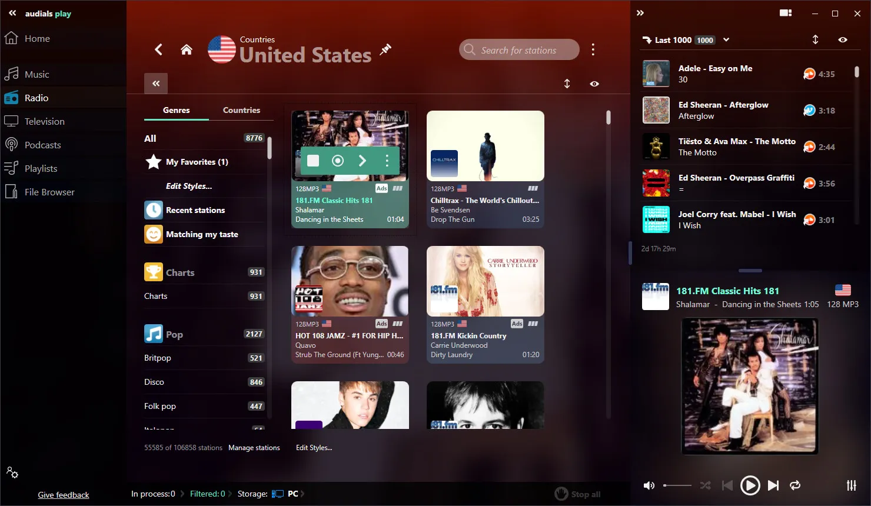This screenshot has height=506, width=871.
Task: Select the Pop category header
Action: point(204,334)
